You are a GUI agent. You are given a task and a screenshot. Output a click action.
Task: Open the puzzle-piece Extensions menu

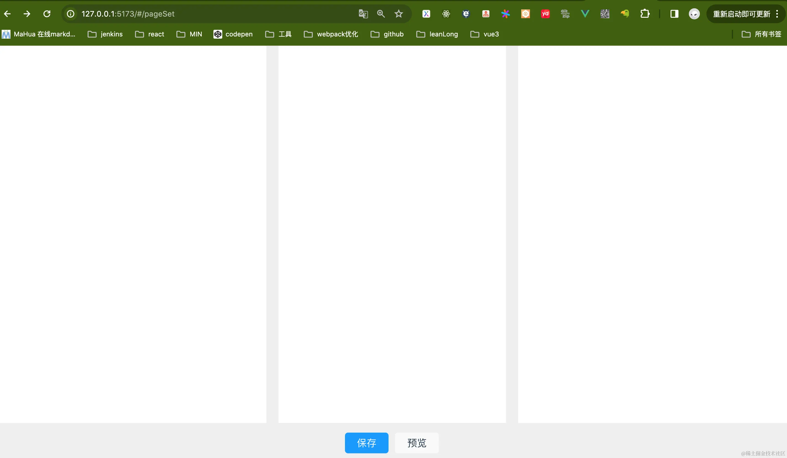(645, 14)
